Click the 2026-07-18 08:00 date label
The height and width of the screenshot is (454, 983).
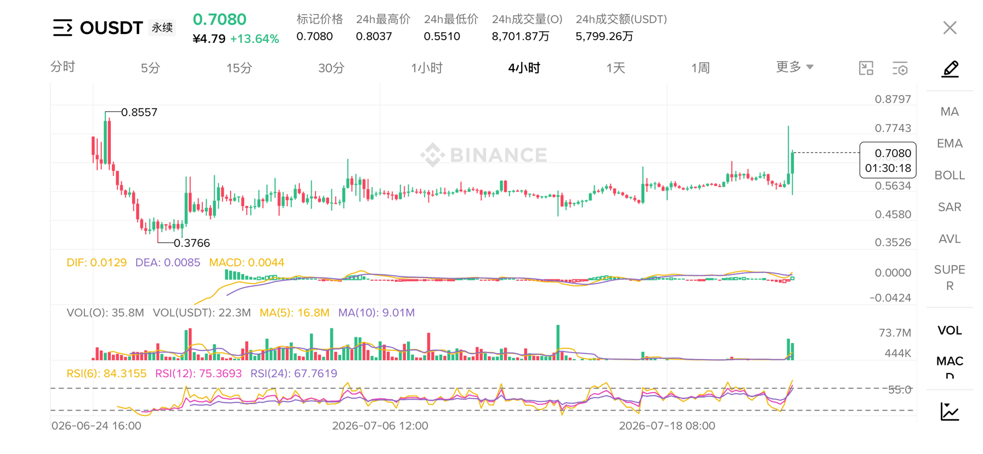click(x=667, y=425)
